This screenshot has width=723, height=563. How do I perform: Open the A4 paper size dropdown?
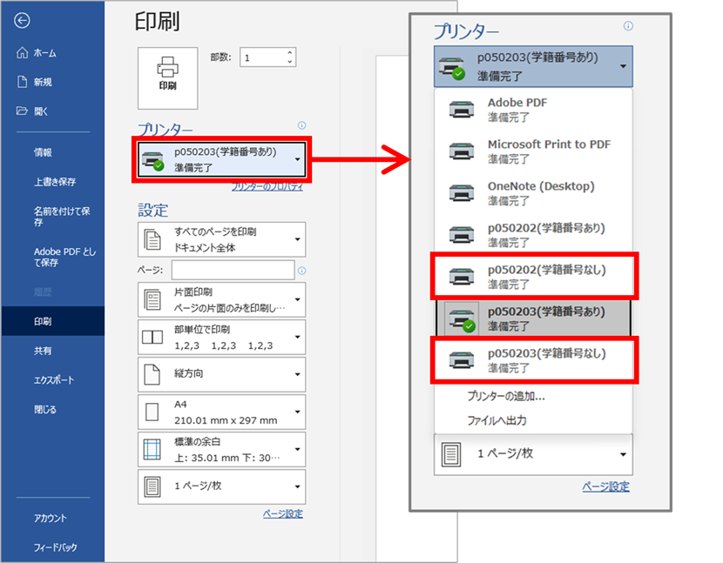click(221, 412)
